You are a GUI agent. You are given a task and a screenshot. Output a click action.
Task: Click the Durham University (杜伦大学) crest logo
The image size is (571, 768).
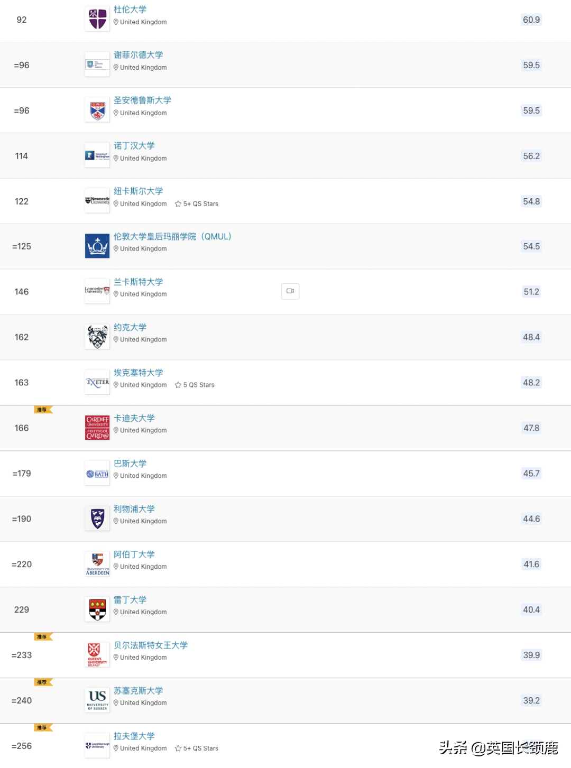pos(97,20)
